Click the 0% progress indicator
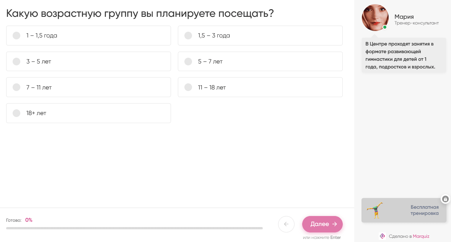 tap(29, 220)
